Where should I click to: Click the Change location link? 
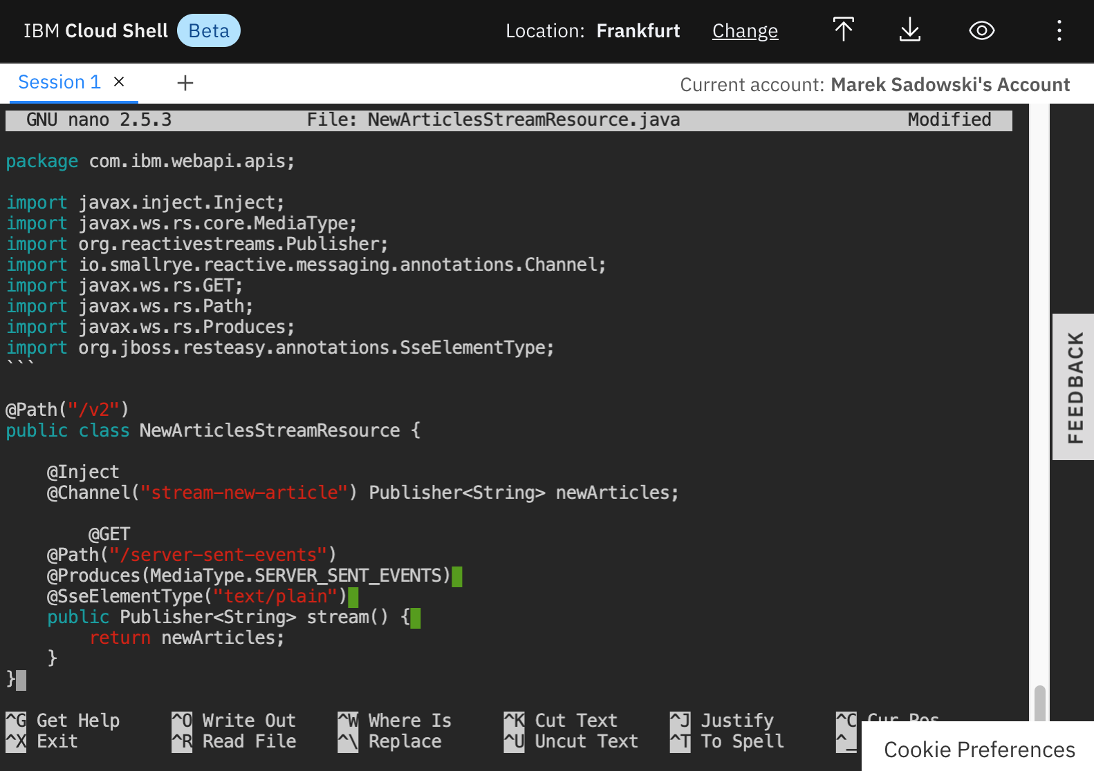tap(745, 31)
